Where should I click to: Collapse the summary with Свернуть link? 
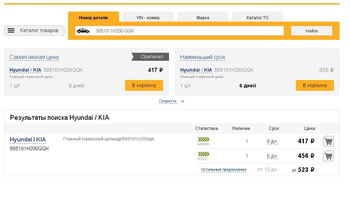[168, 101]
